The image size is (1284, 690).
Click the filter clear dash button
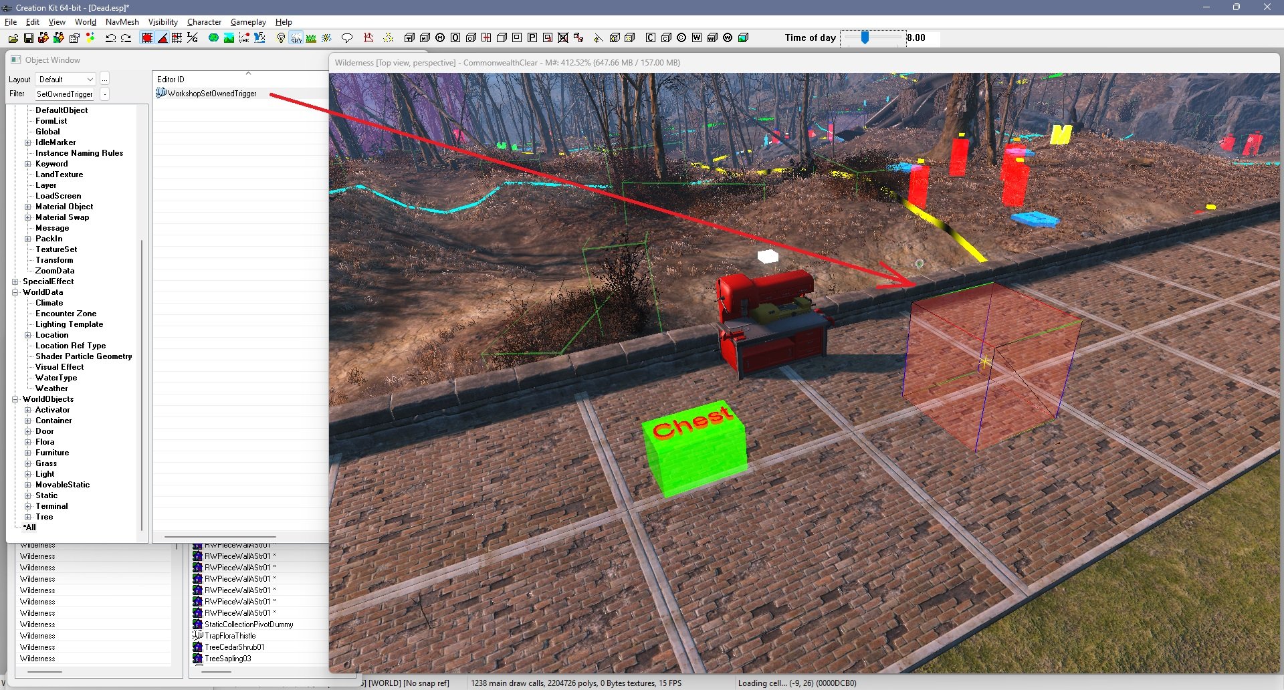[104, 94]
